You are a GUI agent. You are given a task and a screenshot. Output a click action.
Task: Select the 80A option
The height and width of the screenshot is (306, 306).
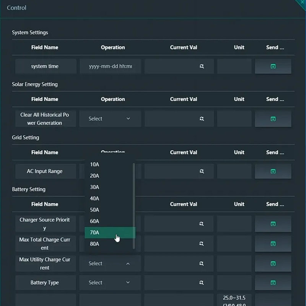coord(110,244)
